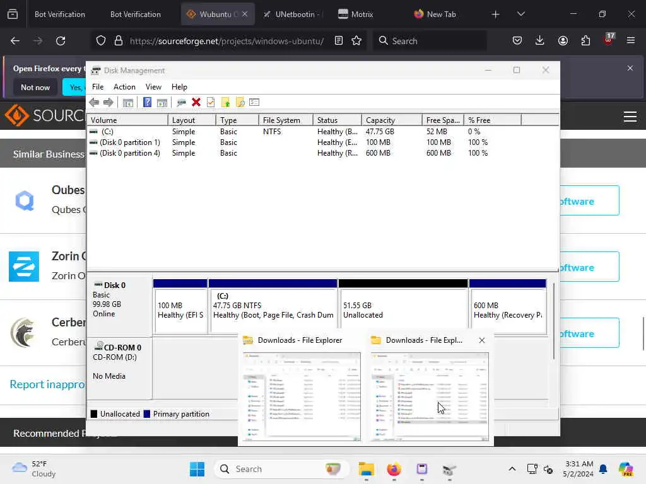Screen dimensions: 646x484
Task: Click the Disk 0 label panel
Action: [119, 306]
